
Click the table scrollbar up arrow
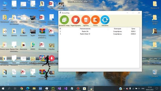141,28
